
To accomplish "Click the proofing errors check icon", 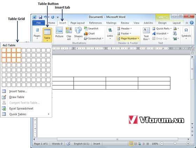I will [68, 144].
